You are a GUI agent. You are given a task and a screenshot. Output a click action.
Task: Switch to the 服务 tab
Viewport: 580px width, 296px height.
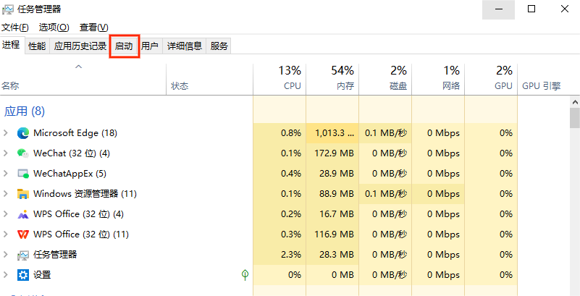point(219,46)
